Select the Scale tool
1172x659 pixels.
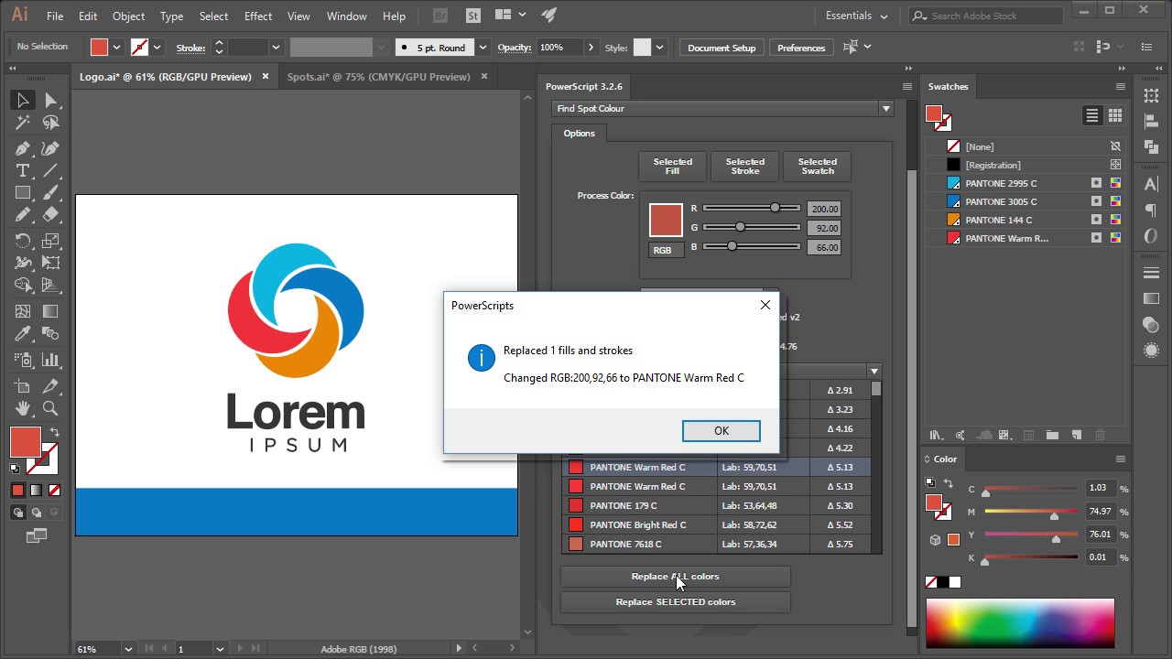(51, 241)
